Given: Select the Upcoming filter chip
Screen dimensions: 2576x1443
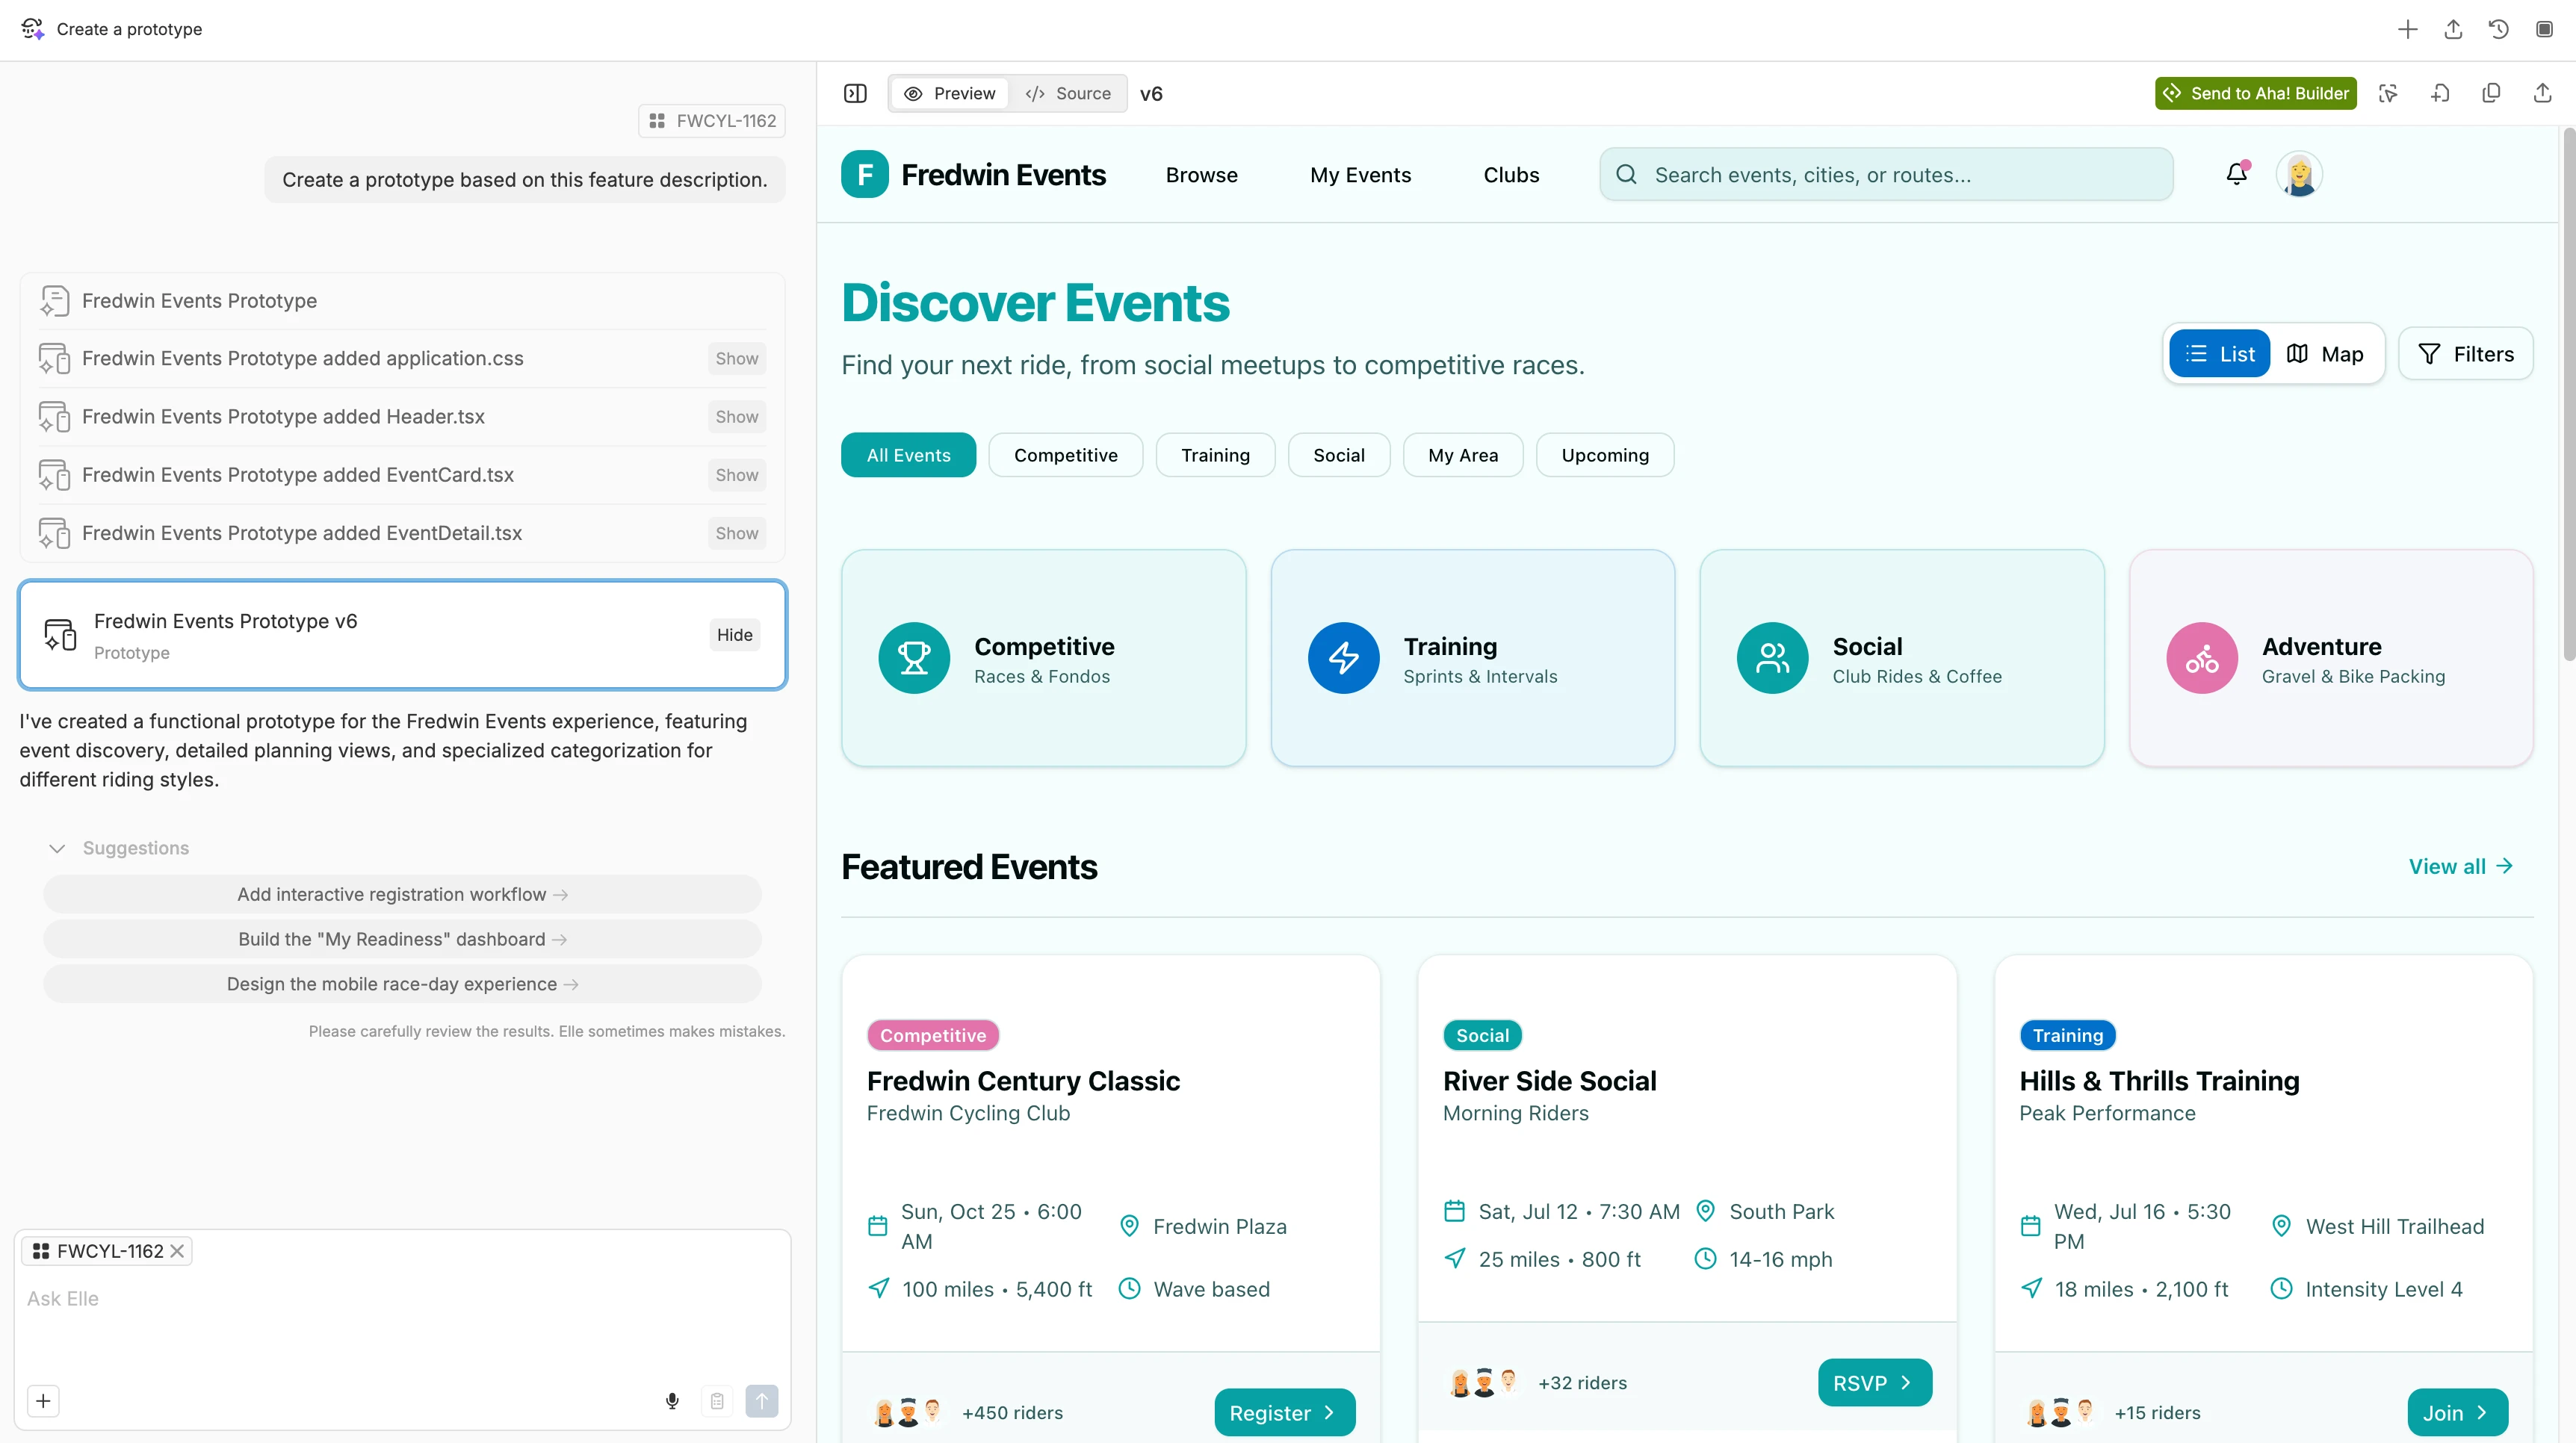Looking at the screenshot, I should coord(1605,455).
